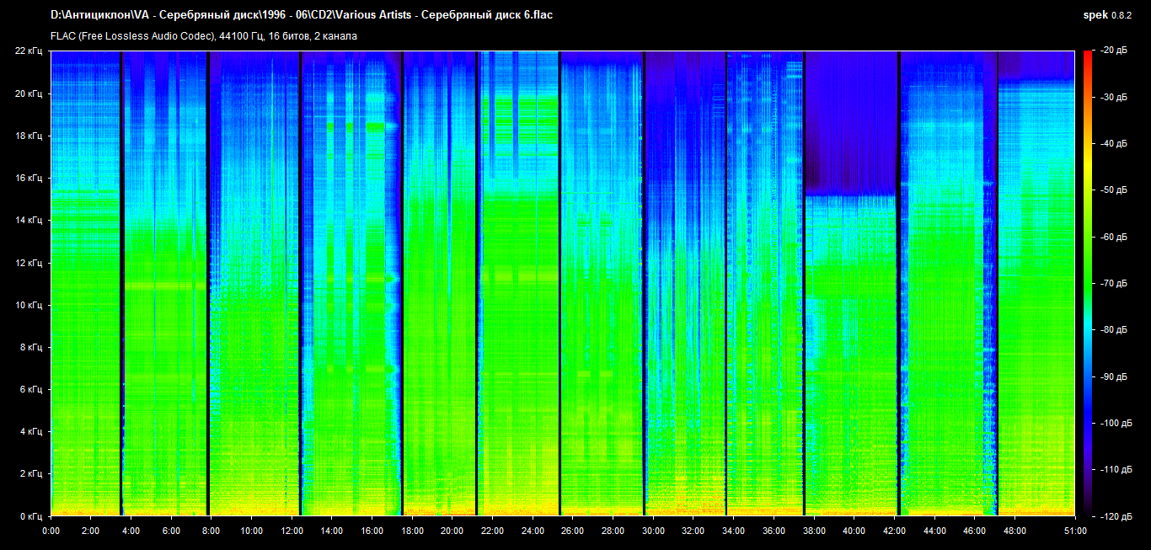Click the -20 дБ level scale label
Image resolution: width=1151 pixels, height=550 pixels.
click(x=1113, y=51)
